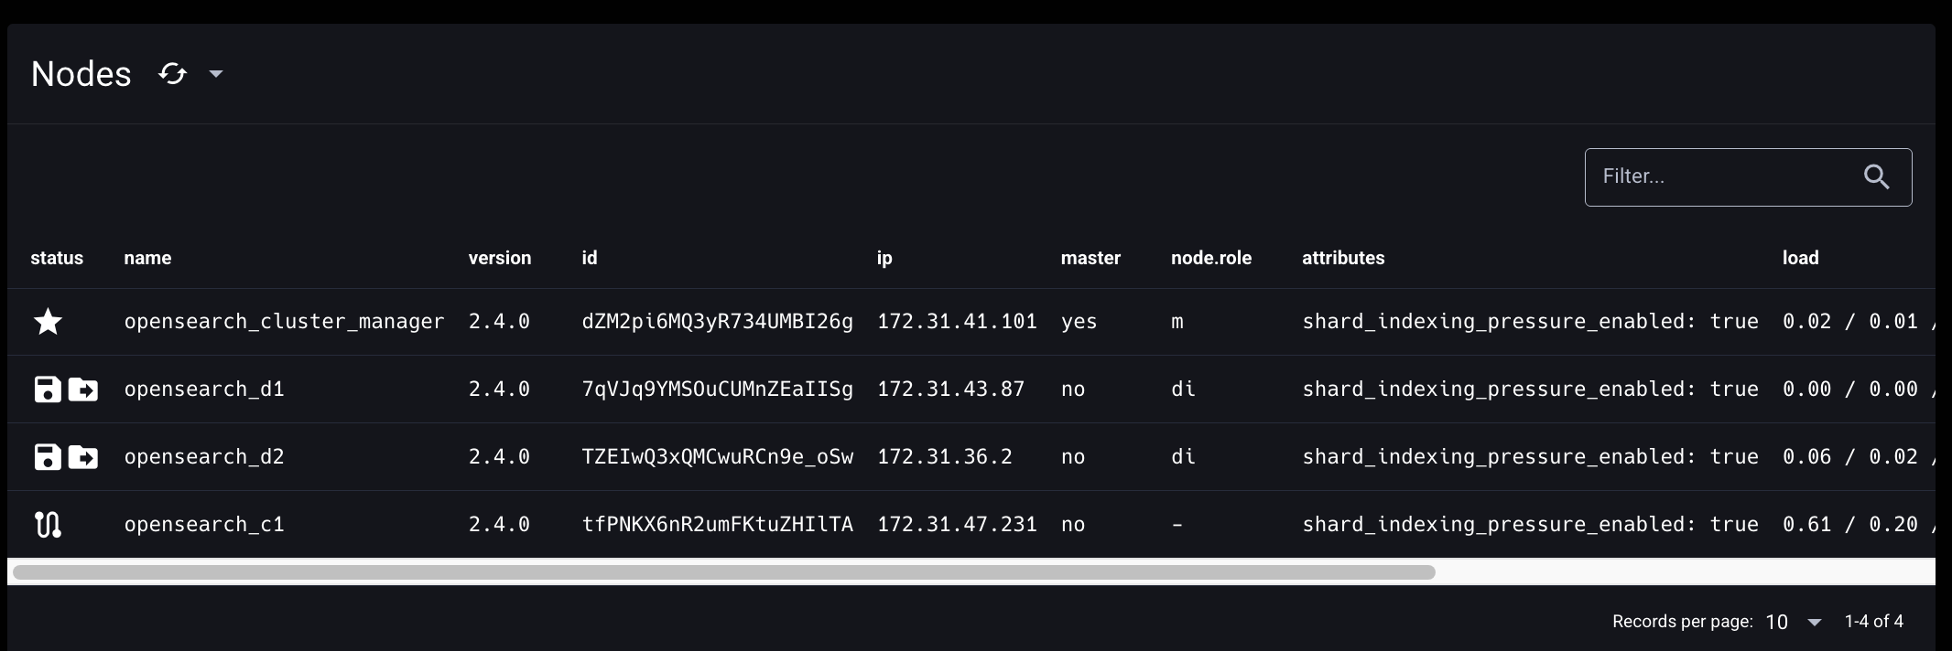Sort by the version column header

coord(500,258)
